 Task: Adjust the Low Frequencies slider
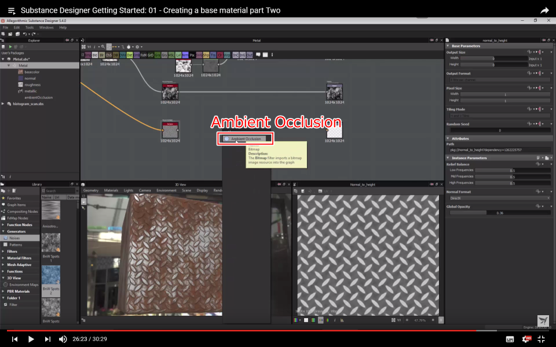click(x=513, y=170)
